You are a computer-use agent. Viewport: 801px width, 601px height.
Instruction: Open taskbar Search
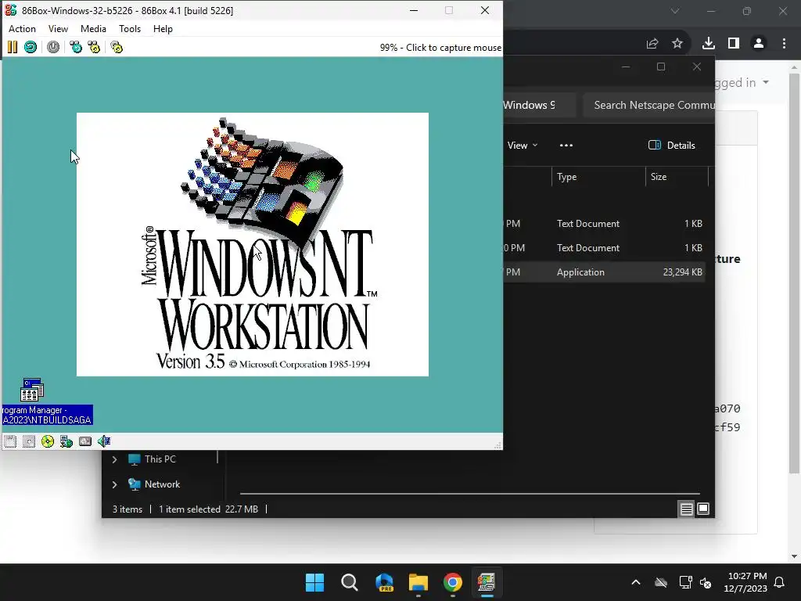[x=350, y=582]
